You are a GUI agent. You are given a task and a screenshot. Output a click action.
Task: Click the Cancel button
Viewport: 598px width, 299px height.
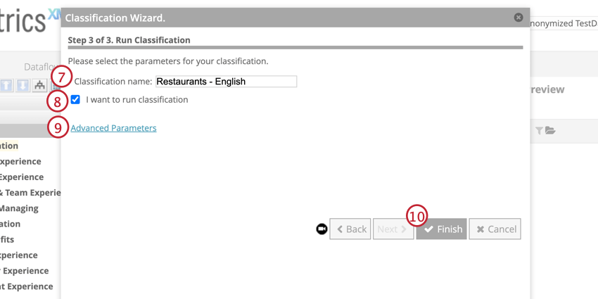tap(495, 229)
